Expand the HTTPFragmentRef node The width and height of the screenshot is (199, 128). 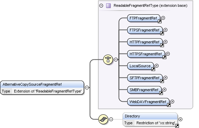pos(166,42)
